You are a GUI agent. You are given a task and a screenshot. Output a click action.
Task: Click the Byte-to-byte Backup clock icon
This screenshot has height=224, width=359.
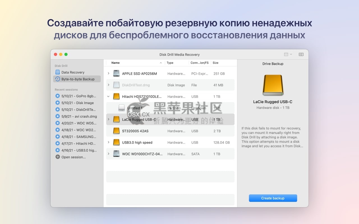click(57, 79)
